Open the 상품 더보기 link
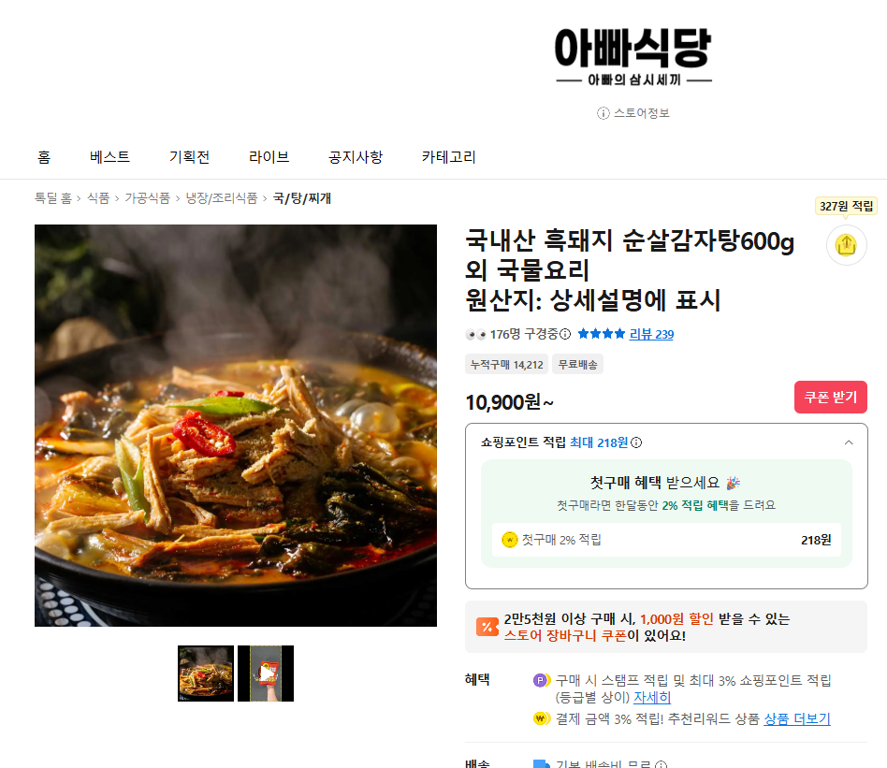The height and width of the screenshot is (768, 887). (x=797, y=718)
